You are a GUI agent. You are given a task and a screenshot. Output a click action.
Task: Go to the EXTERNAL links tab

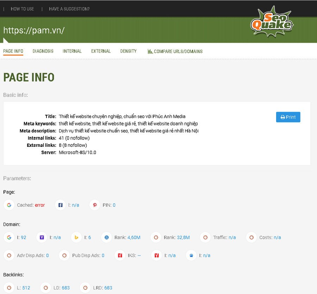[101, 51]
